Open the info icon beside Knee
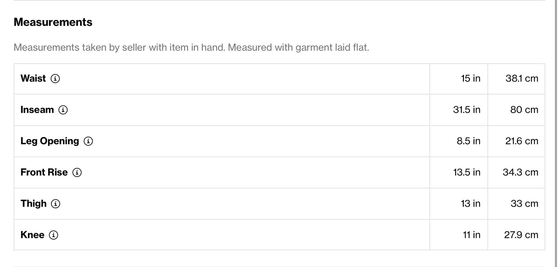The width and height of the screenshot is (559, 267). coord(54,235)
